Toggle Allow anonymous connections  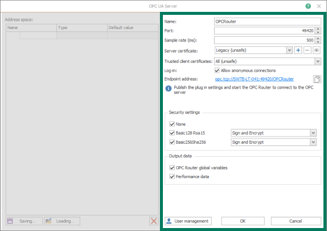point(217,71)
